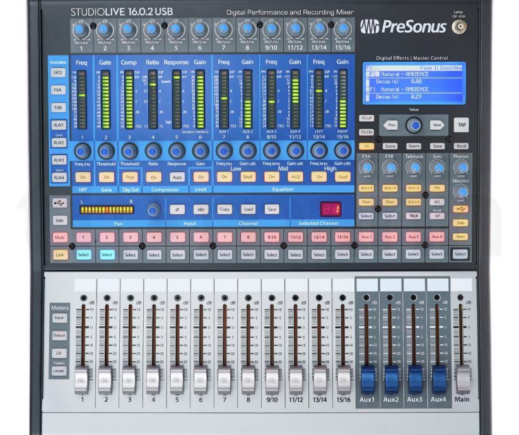Image resolution: width=519 pixels, height=435 pixels.
Task: Toggle the Gate On button
Action: click(106, 177)
